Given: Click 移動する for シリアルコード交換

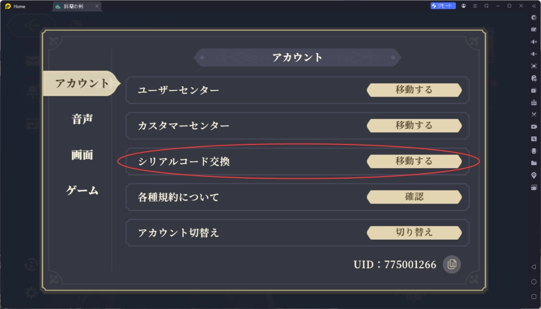Looking at the screenshot, I should click(x=414, y=161).
